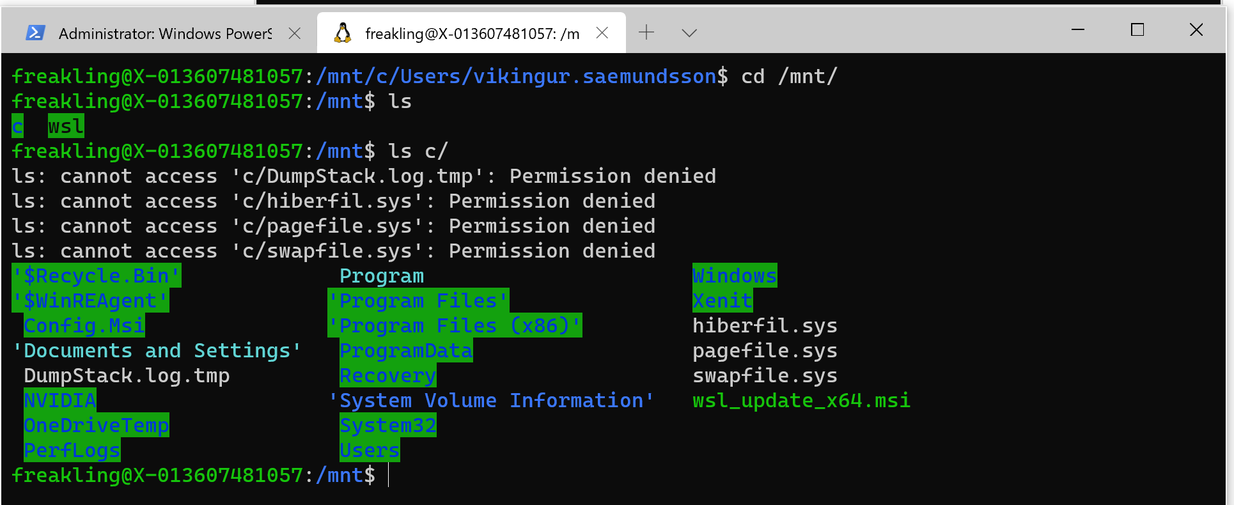Viewport: 1234px width, 505px height.
Task: Expand the new tab profile dropdown chevron
Action: 689,33
